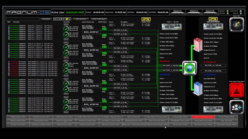Open the Partners people icon
The width and height of the screenshot is (248, 139).
pos(236,107)
